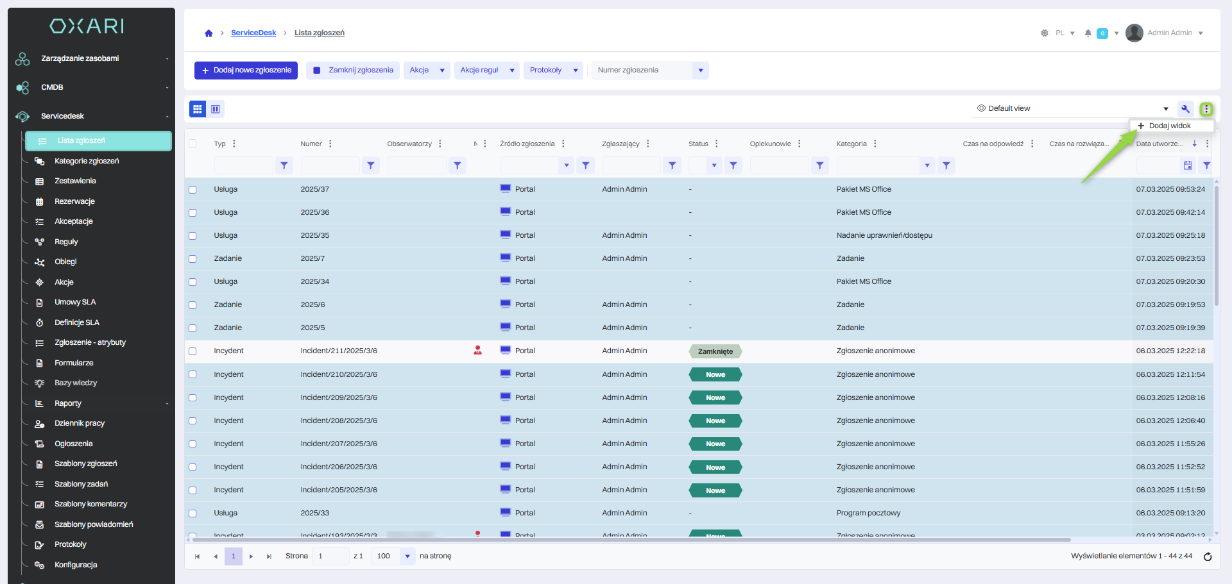Switch to grid view icon

tap(198, 109)
